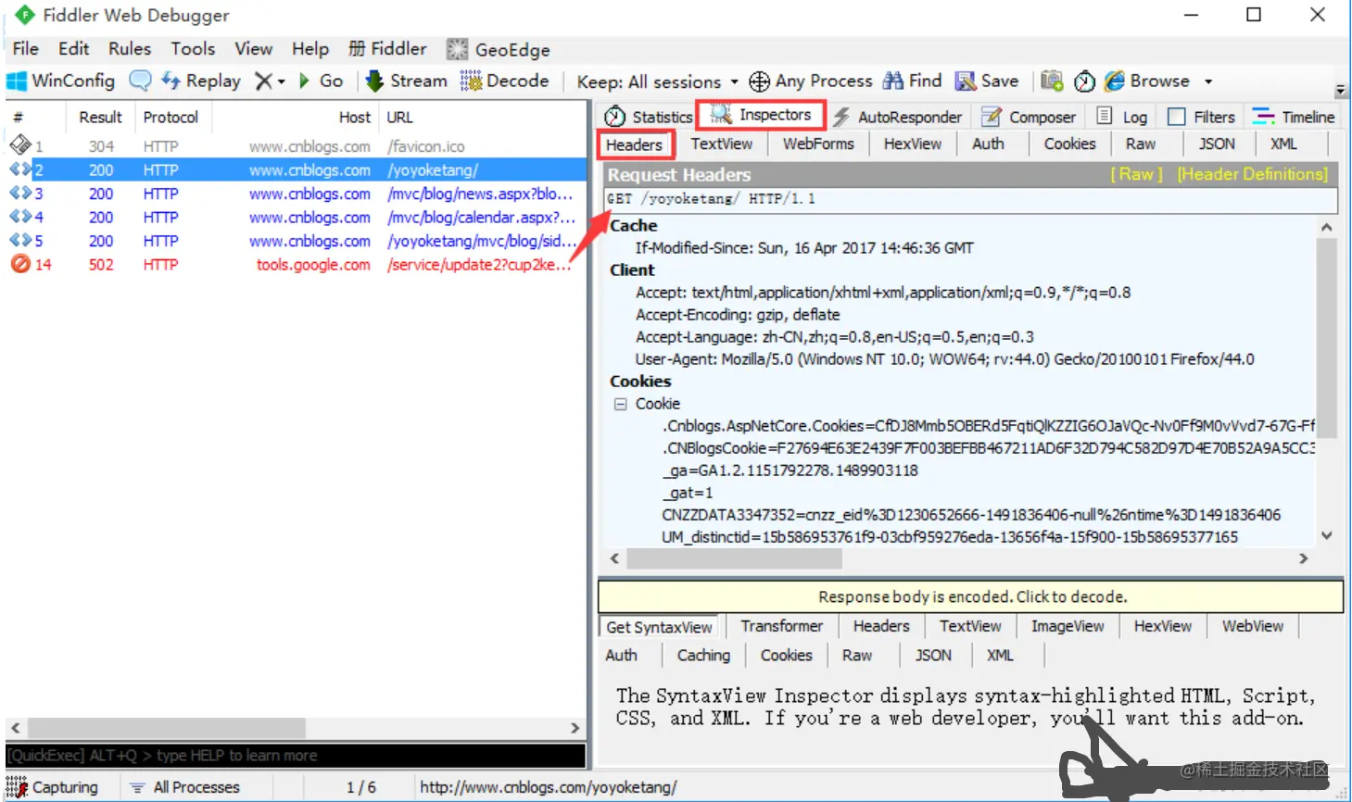Open the Help menu

(x=310, y=49)
